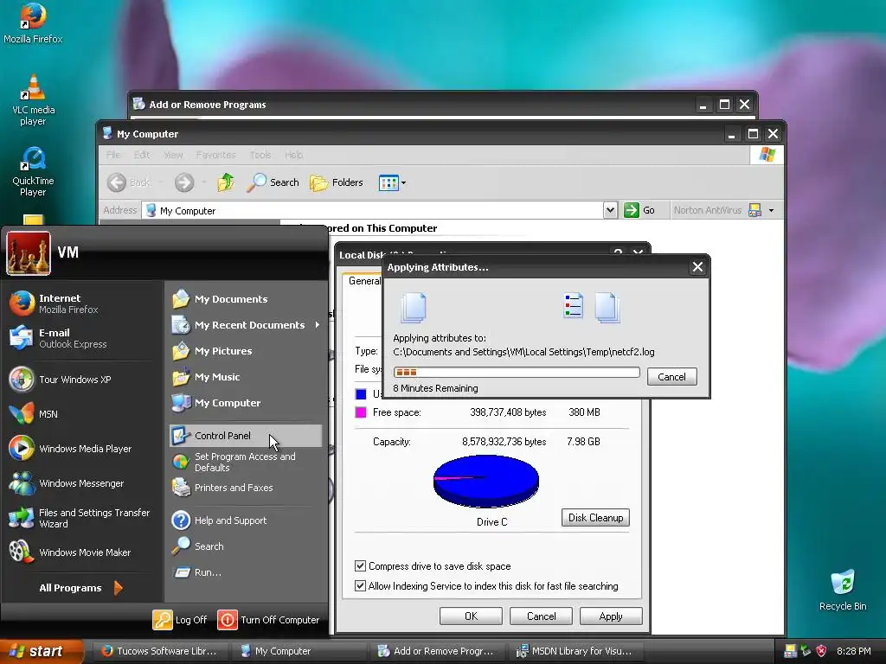This screenshot has width=886, height=664.
Task: Open QuickTime Player desktop icon
Action: [33, 172]
